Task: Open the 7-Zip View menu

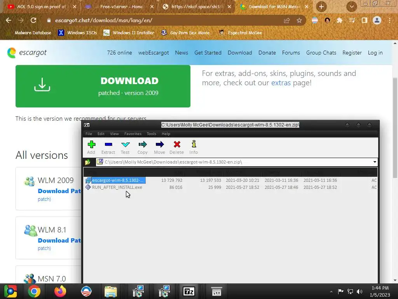Action: [114, 134]
